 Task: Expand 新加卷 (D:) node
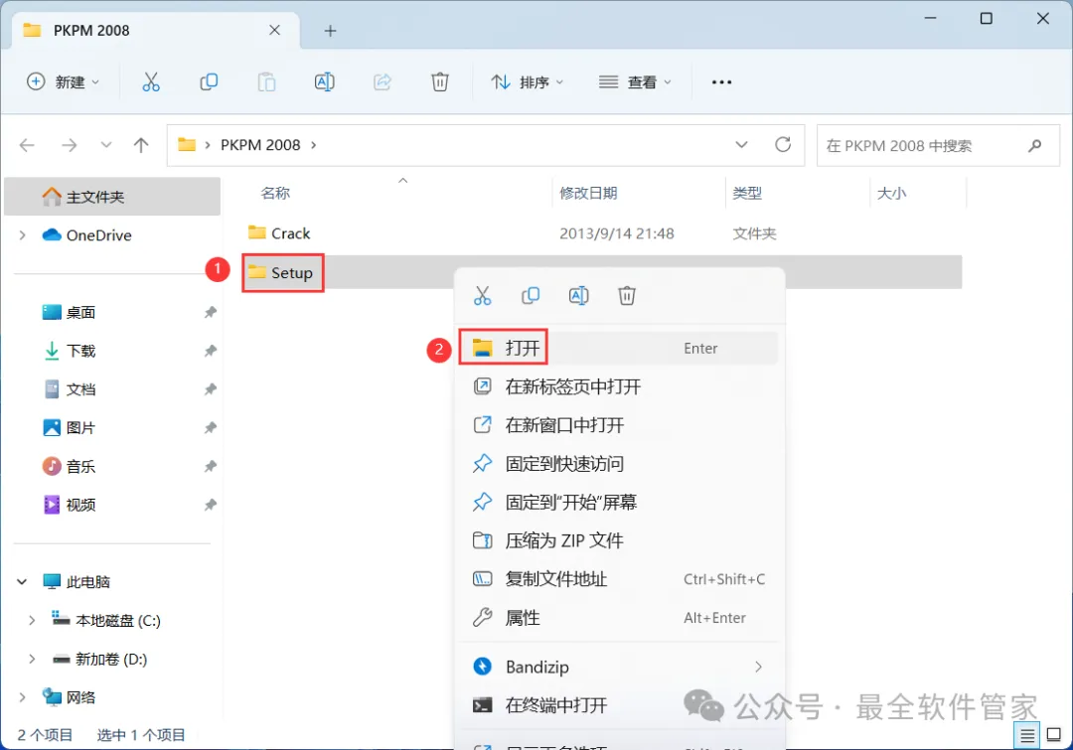pos(32,659)
